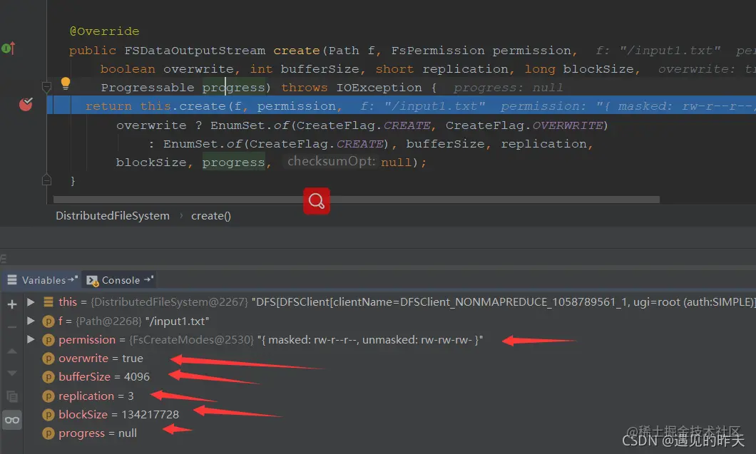Screen dimensions: 756x454
Task: Click CreateFlag.OVERWRITE in the code
Action: click(523, 125)
